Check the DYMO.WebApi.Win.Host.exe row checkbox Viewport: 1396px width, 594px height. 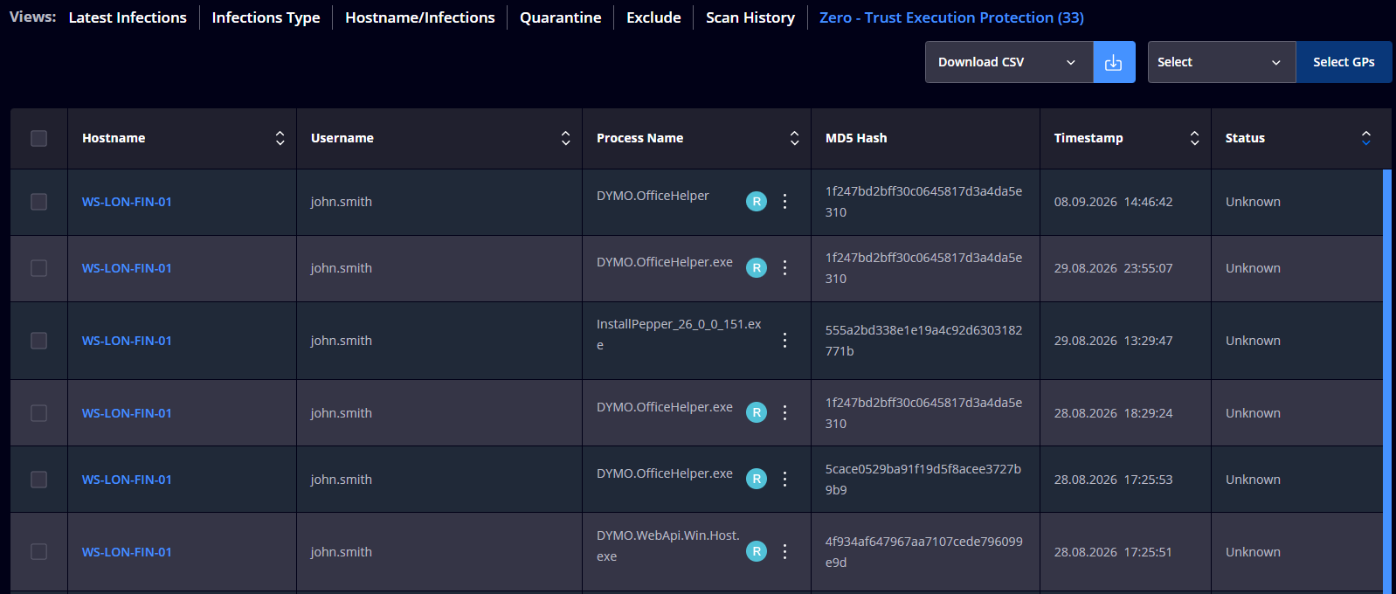click(38, 552)
